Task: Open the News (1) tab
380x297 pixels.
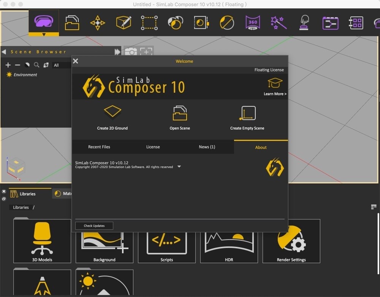Action: tap(207, 147)
